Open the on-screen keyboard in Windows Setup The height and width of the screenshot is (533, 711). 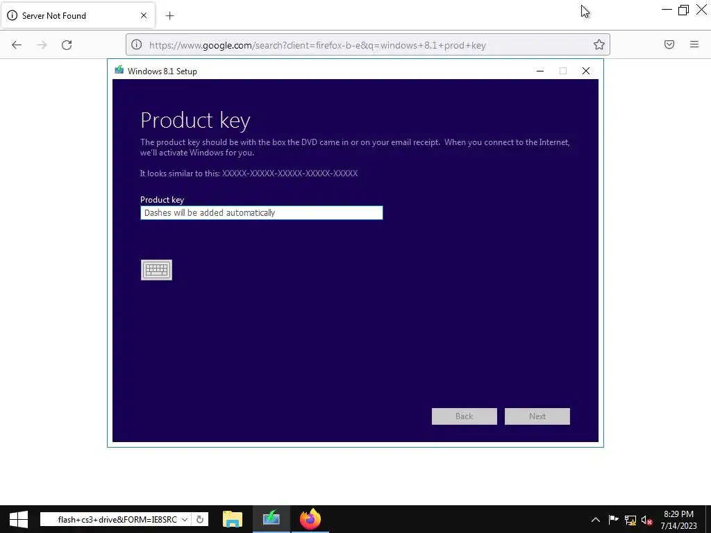[x=156, y=270]
